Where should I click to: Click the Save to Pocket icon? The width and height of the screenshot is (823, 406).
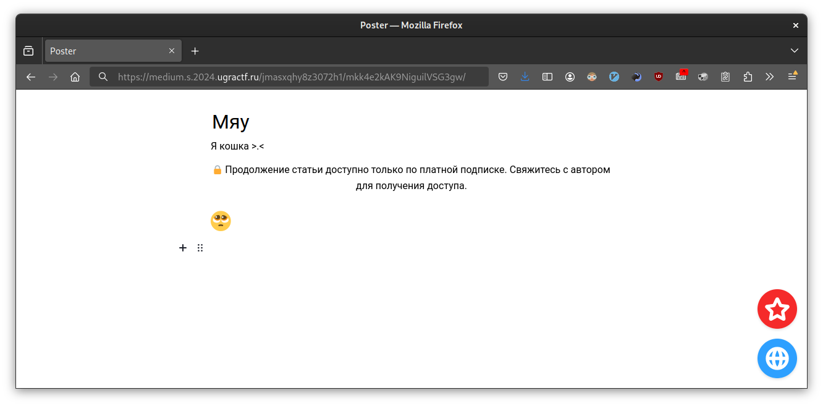pos(503,77)
